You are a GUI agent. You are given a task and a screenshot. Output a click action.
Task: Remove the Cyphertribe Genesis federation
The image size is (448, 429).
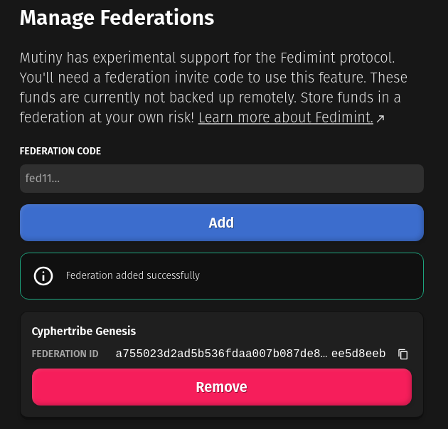pyautogui.click(x=221, y=387)
